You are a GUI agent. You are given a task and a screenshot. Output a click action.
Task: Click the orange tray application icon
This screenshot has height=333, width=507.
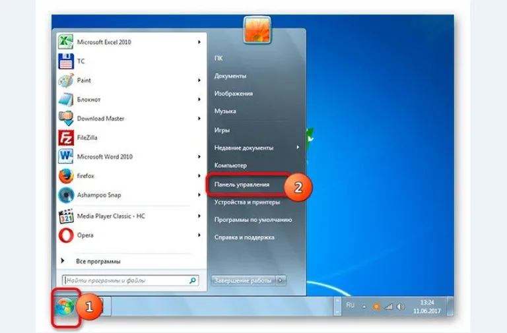tap(376, 307)
